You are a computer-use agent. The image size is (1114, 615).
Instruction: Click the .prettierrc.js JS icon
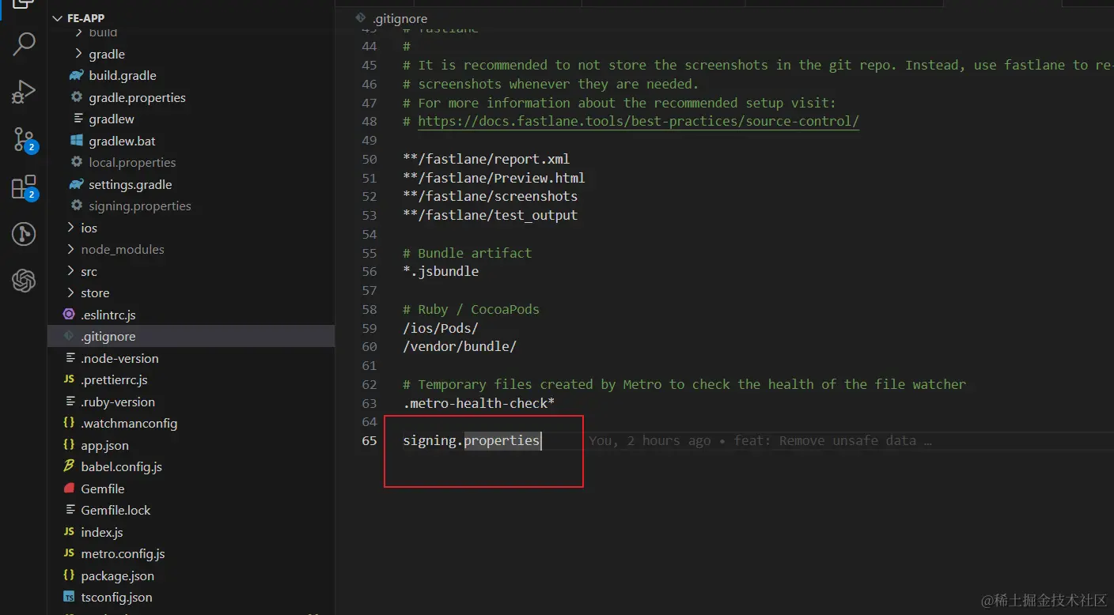pyautogui.click(x=69, y=379)
